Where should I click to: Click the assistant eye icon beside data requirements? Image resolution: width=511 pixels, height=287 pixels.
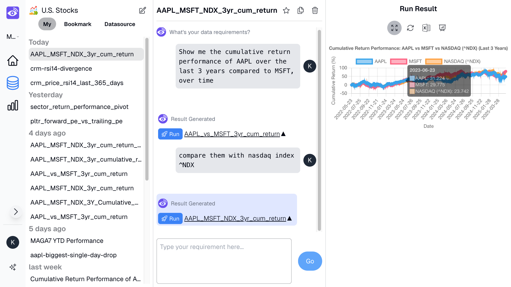[x=161, y=32]
